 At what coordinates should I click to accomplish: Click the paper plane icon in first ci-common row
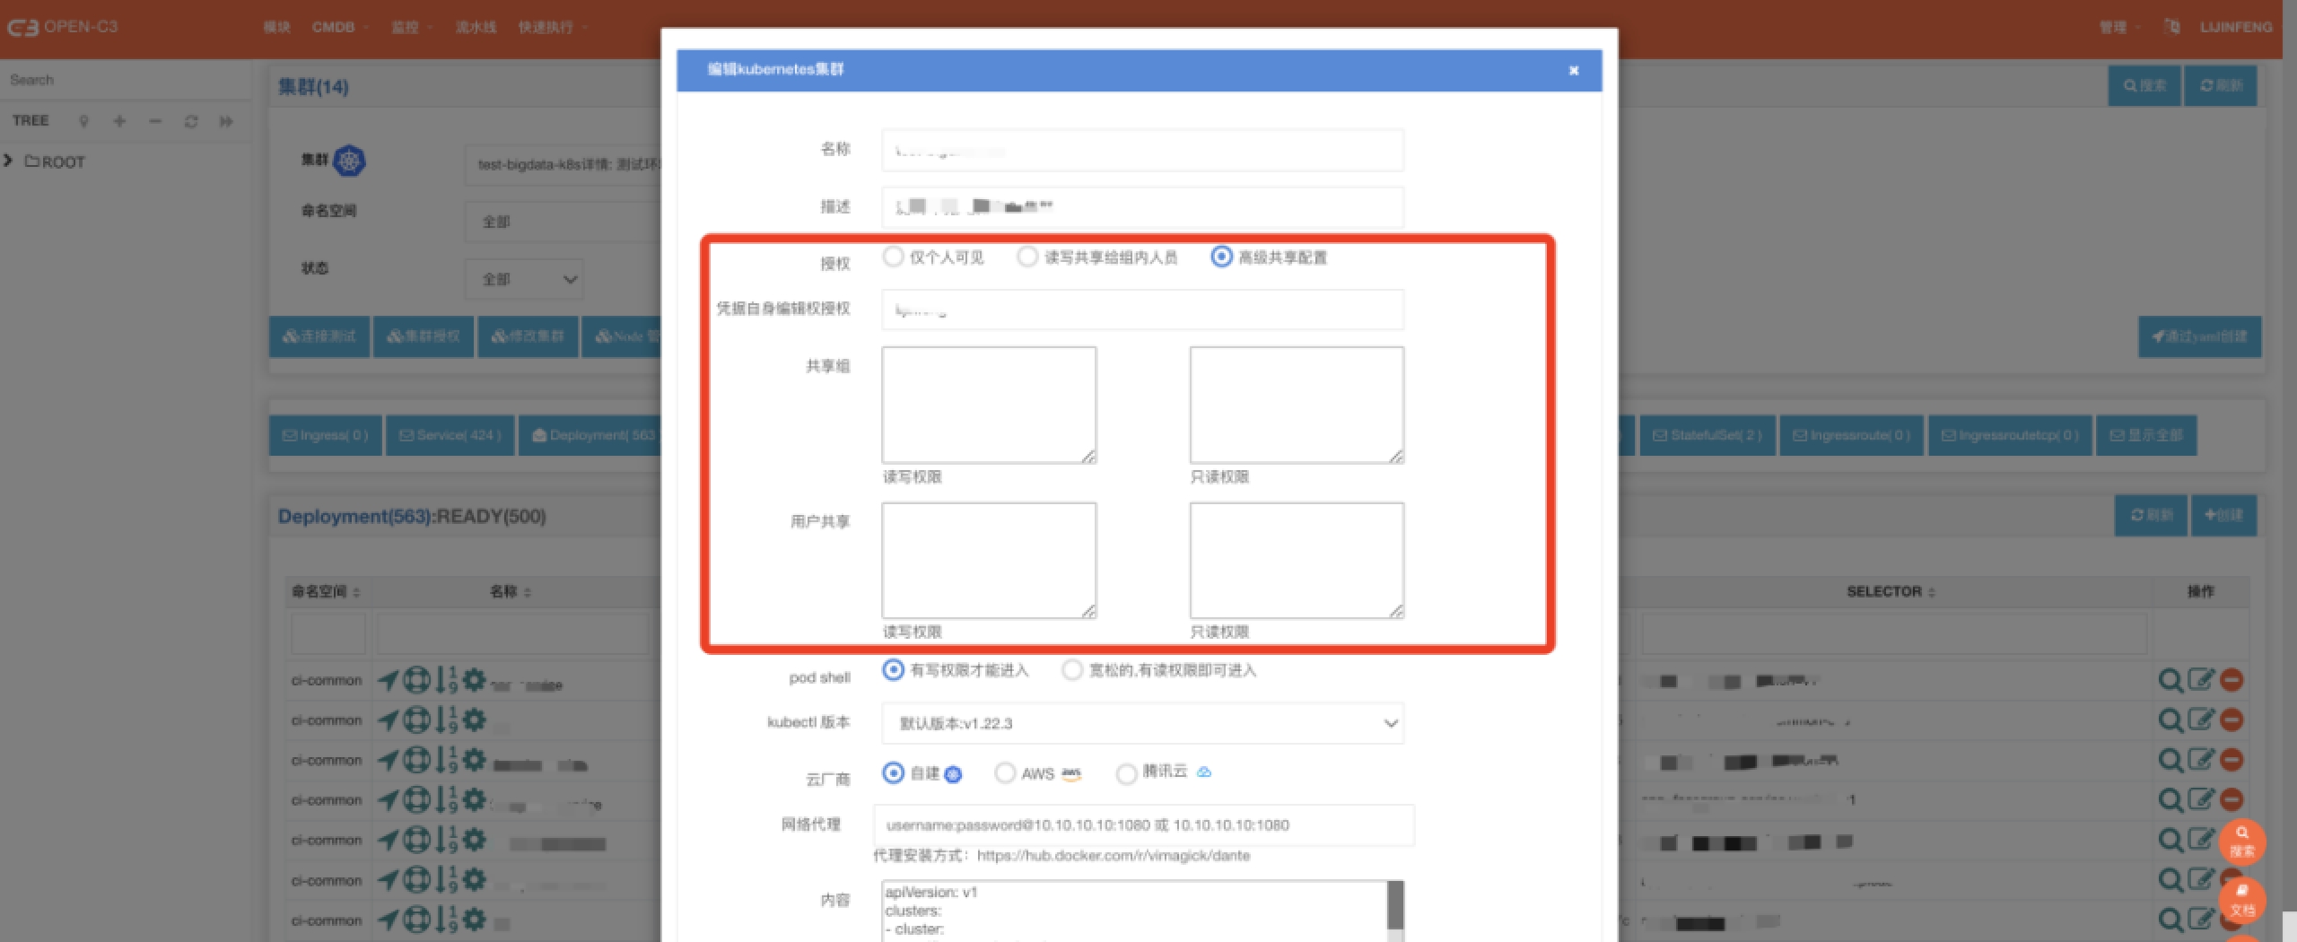point(388,680)
